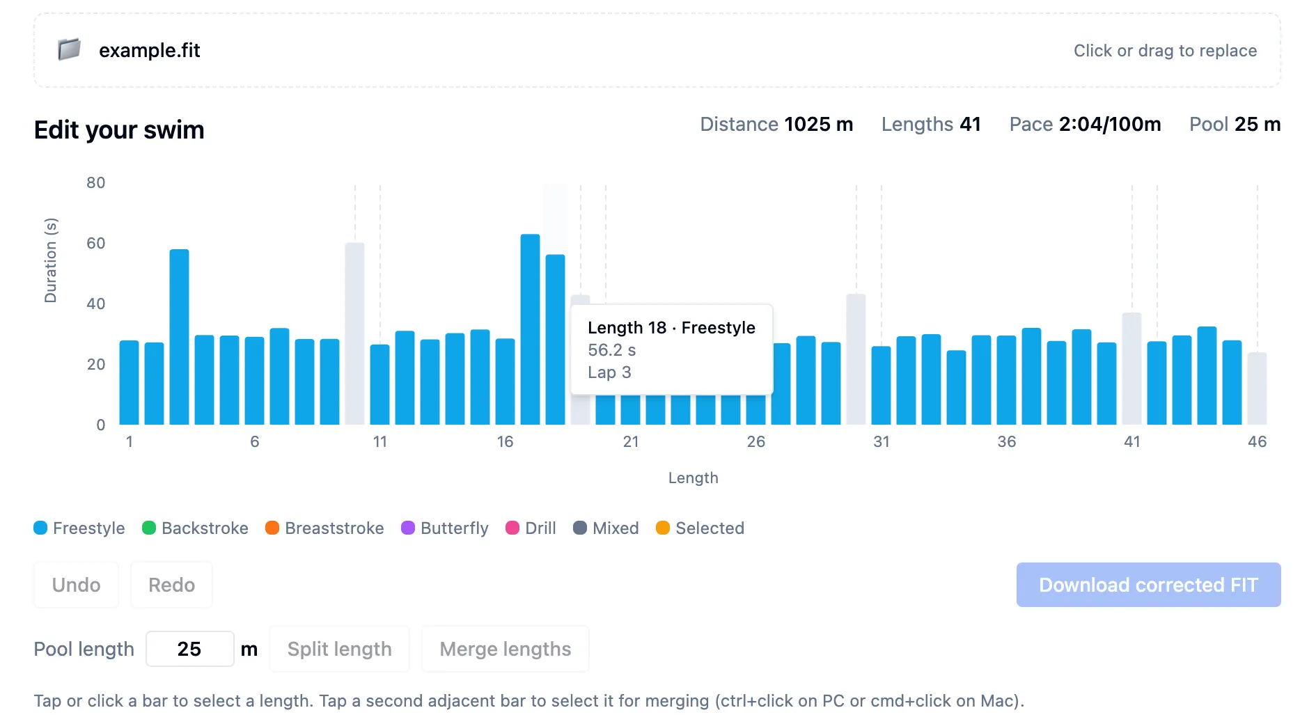The width and height of the screenshot is (1316, 724).
Task: Click the pool length input showing 25
Action: click(x=189, y=649)
